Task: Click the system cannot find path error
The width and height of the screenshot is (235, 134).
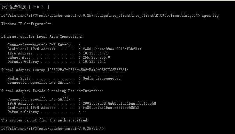Action: [45, 120]
